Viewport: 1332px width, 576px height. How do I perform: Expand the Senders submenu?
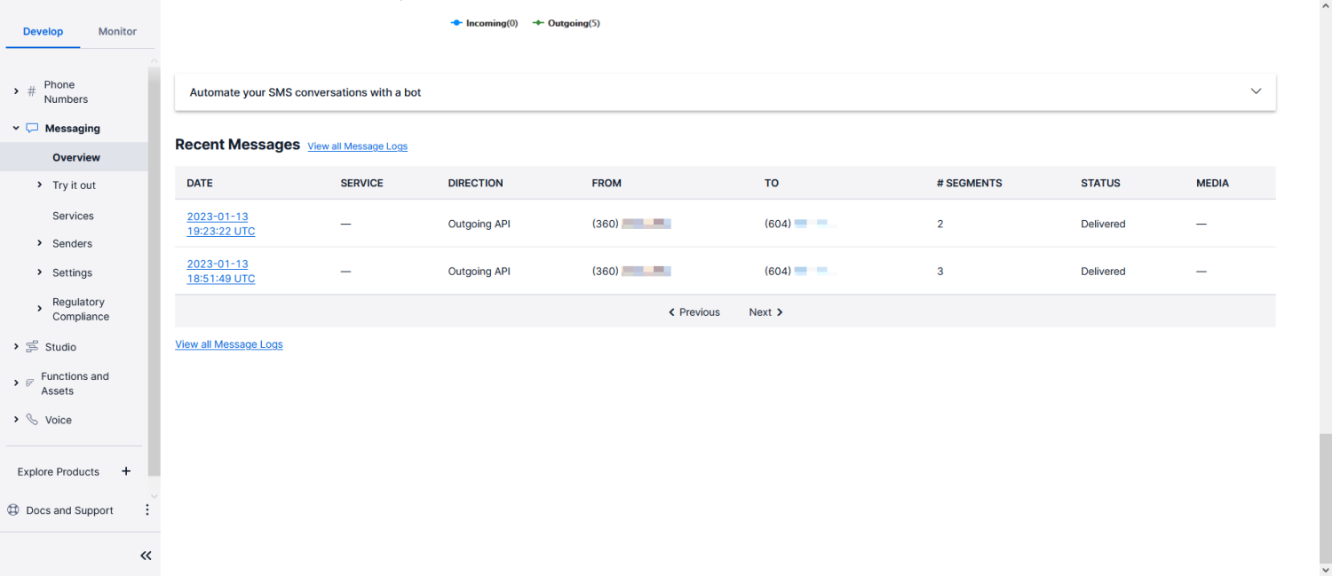tap(40, 243)
